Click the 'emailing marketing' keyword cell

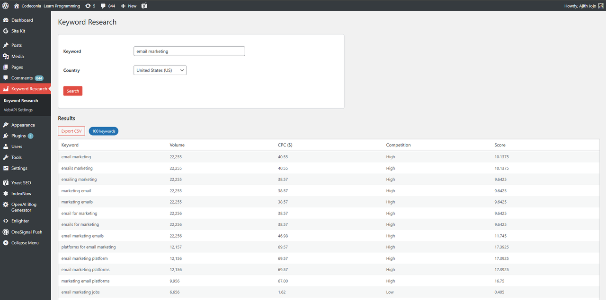coord(79,180)
